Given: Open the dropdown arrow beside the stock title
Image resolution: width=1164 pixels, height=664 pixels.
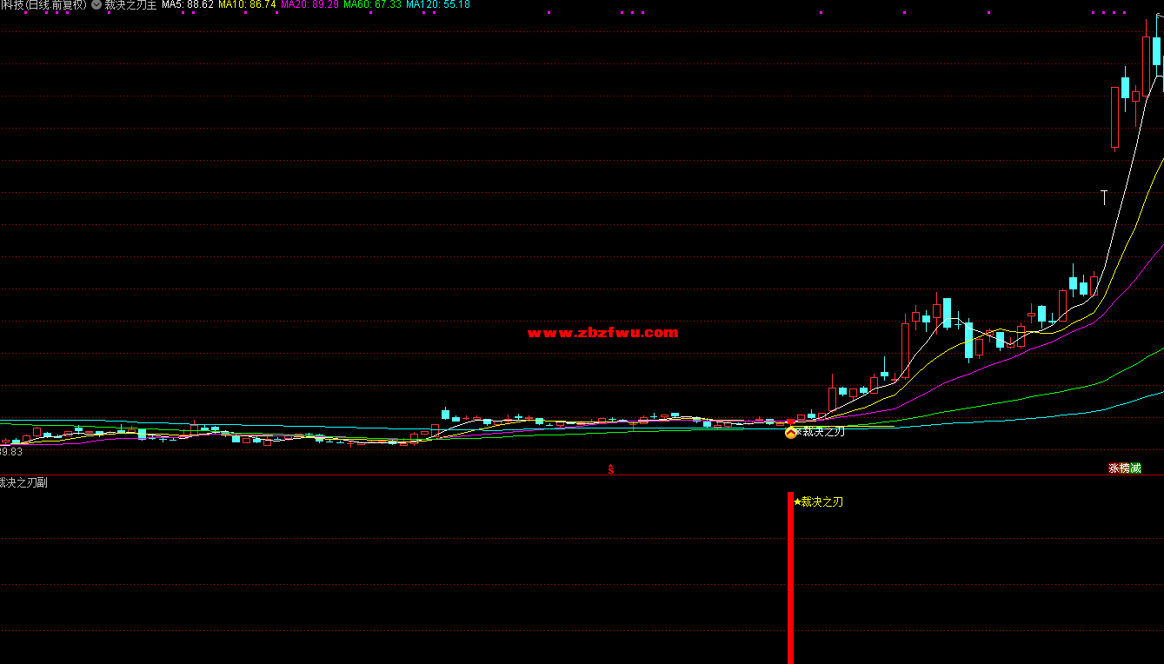Looking at the screenshot, I should tap(96, 4).
